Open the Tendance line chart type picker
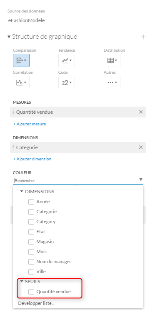150x317 pixels. pos(67,60)
